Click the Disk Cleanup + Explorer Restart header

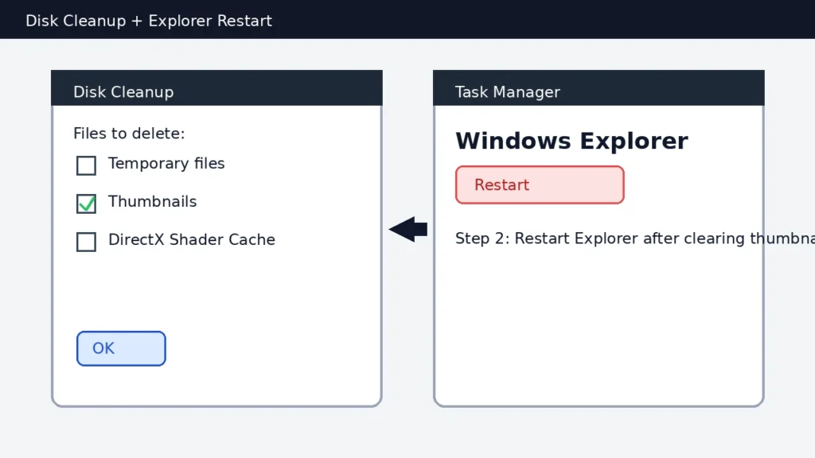pyautogui.click(x=148, y=21)
